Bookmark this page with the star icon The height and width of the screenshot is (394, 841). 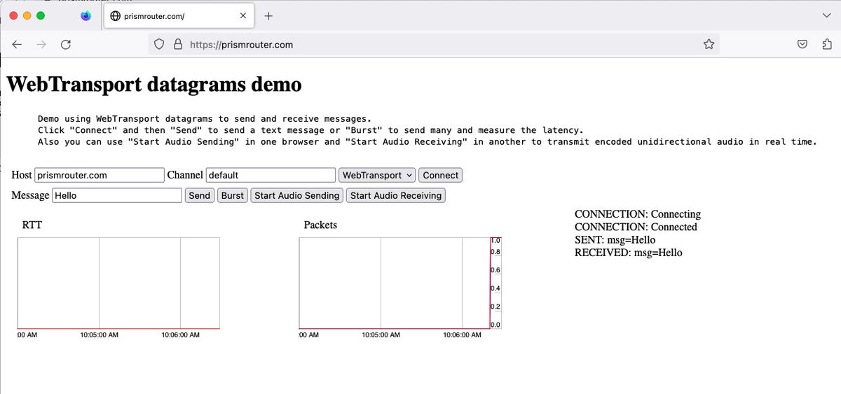[709, 44]
